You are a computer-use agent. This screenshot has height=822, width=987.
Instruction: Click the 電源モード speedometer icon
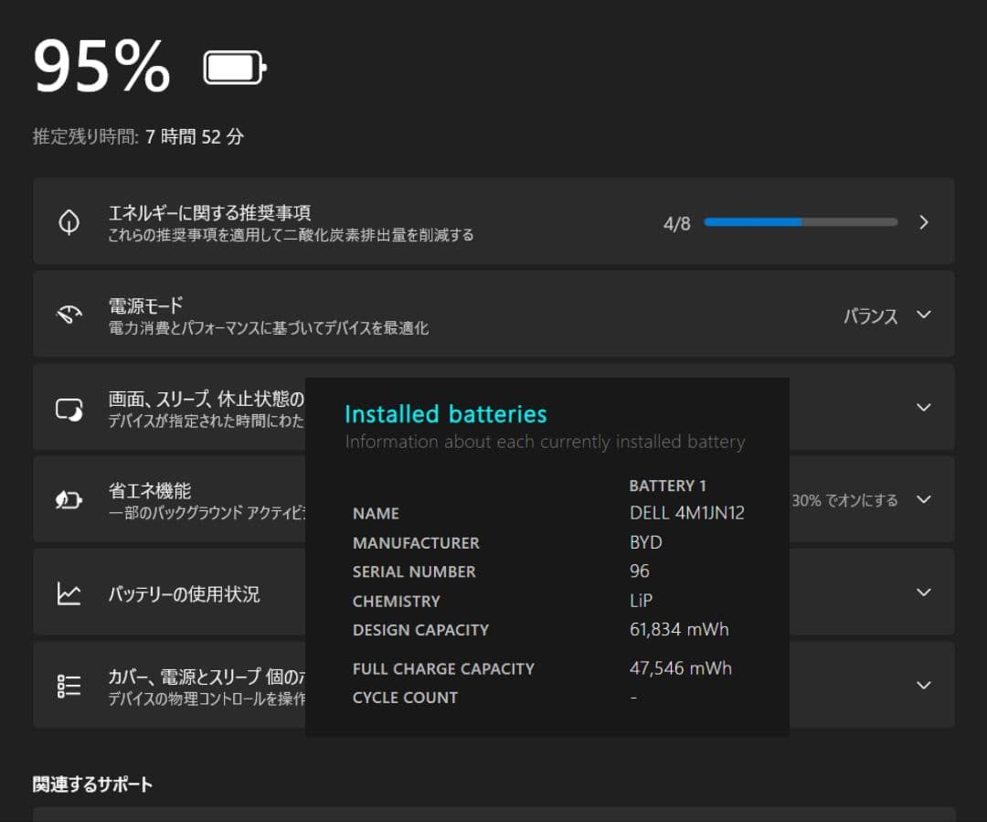pyautogui.click(x=69, y=314)
